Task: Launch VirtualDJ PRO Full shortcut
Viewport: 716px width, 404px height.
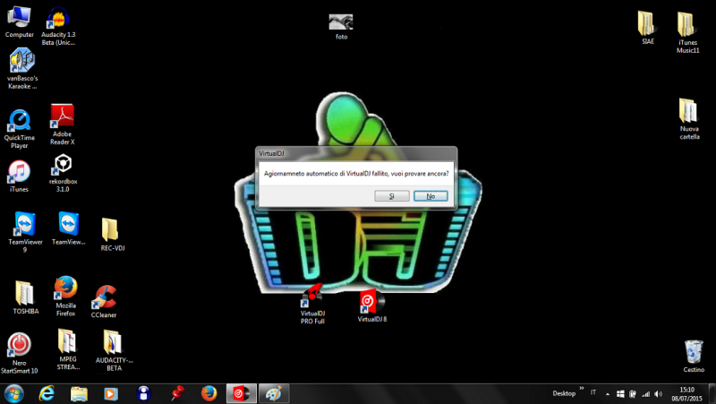Action: click(x=312, y=304)
